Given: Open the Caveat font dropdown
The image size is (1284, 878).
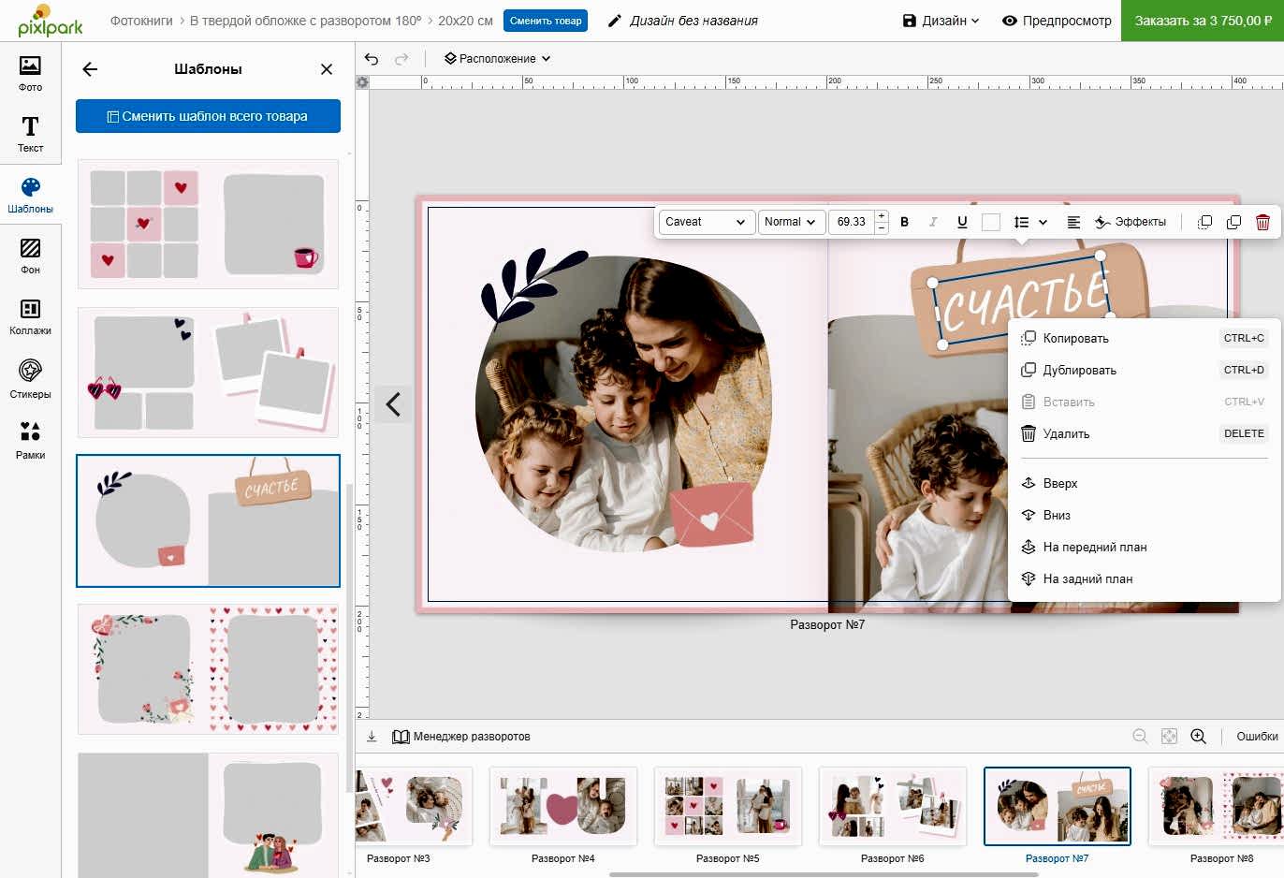Looking at the screenshot, I should pyautogui.click(x=706, y=222).
